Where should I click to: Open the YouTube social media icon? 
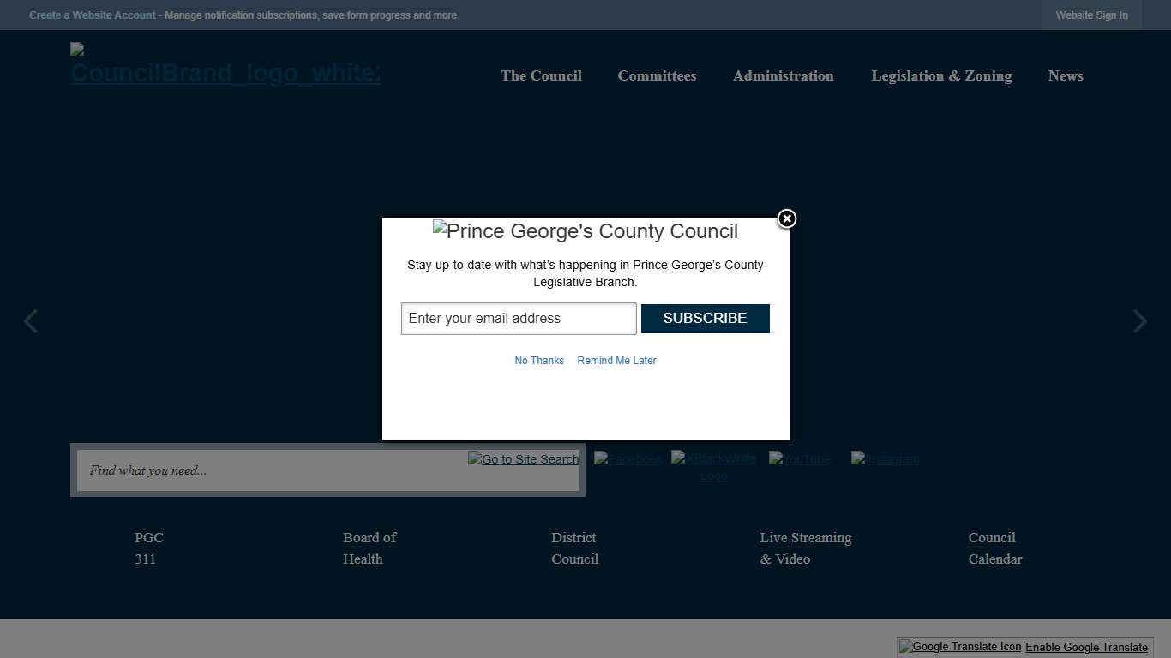coord(799,459)
